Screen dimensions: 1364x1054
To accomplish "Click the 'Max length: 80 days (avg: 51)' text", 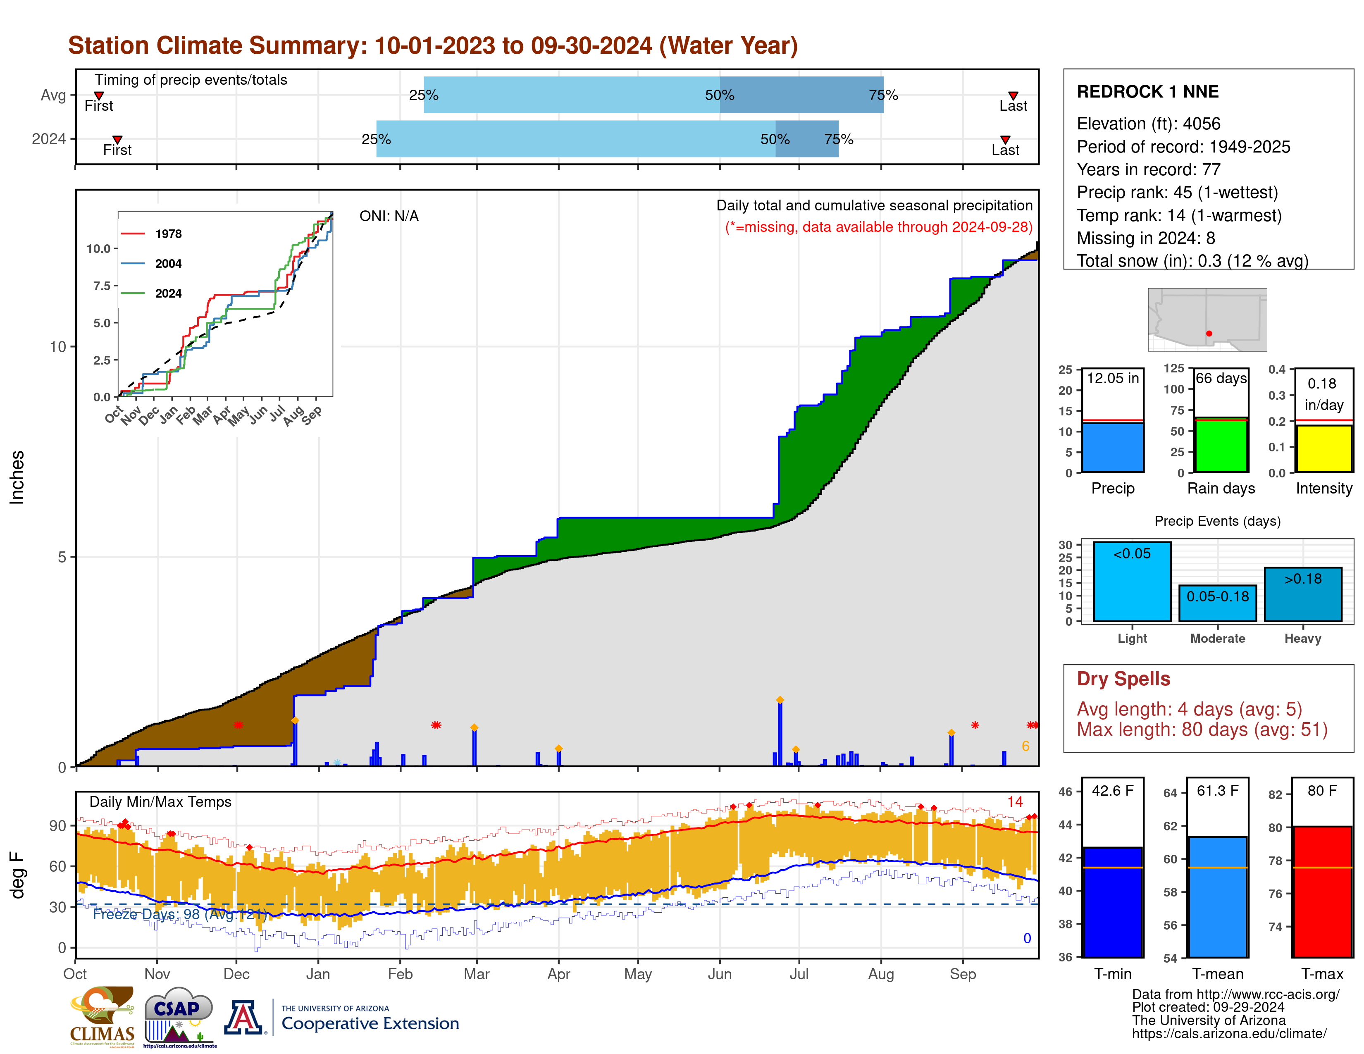I will coord(1202,729).
